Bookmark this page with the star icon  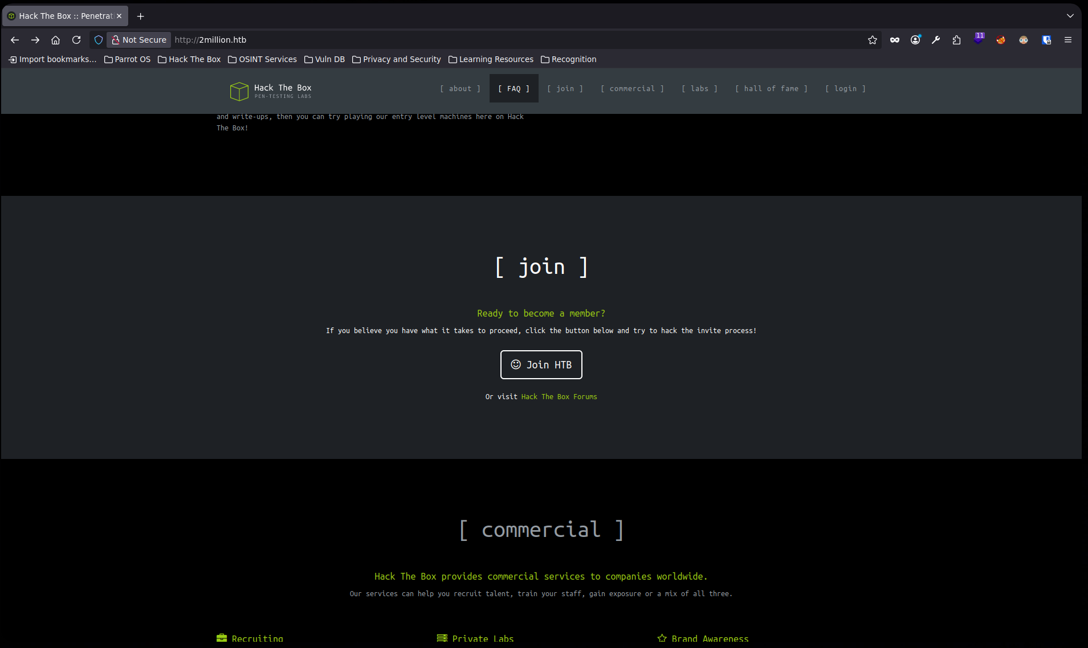pos(872,40)
